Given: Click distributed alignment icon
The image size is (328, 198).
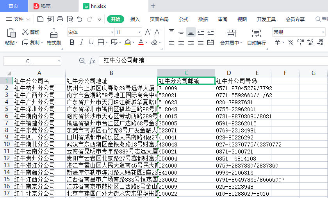Looking at the screenshot, I should 210,42.
